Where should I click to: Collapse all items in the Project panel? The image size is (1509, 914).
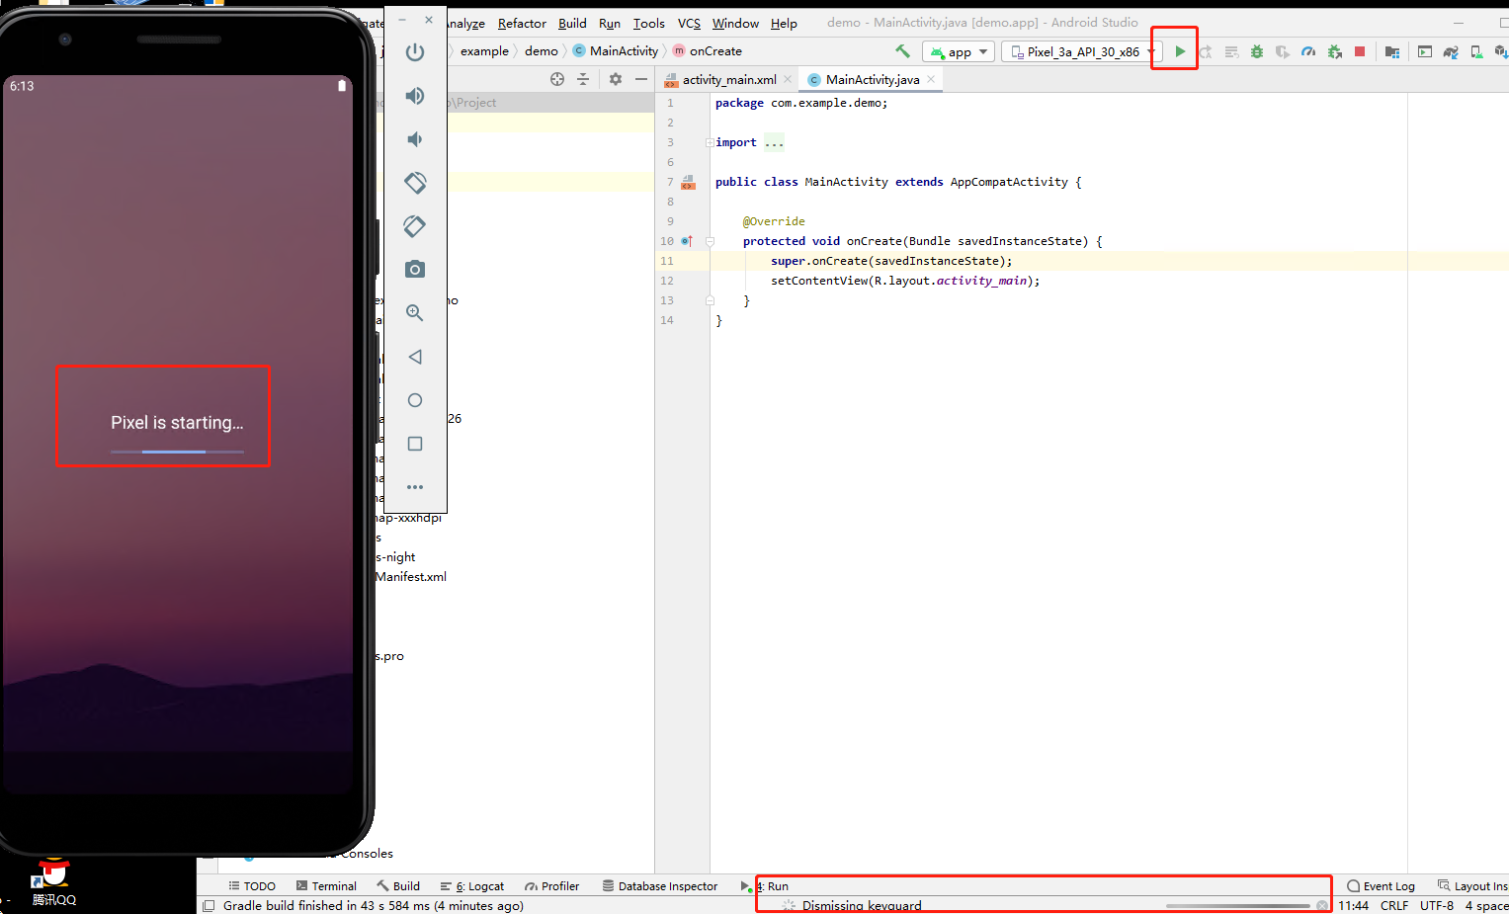(x=583, y=79)
